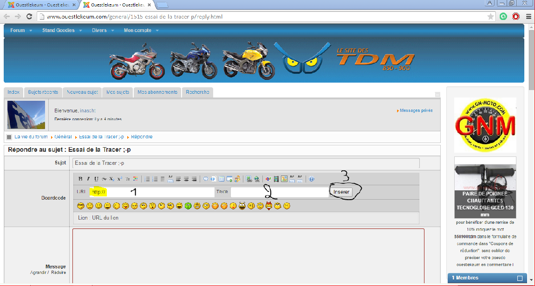
Task: Open the Recherche tab
Action: tap(197, 92)
